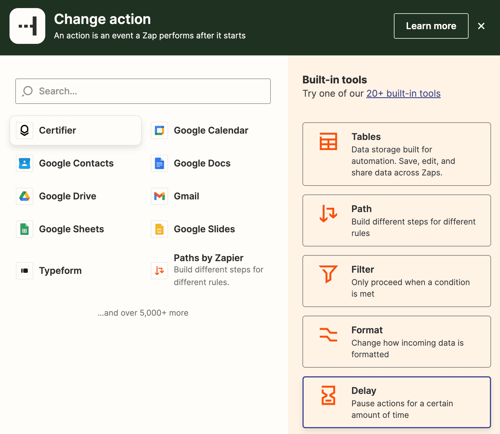Click the Path branching arrows icon
Viewport: 500px width, 434px height.
click(328, 214)
